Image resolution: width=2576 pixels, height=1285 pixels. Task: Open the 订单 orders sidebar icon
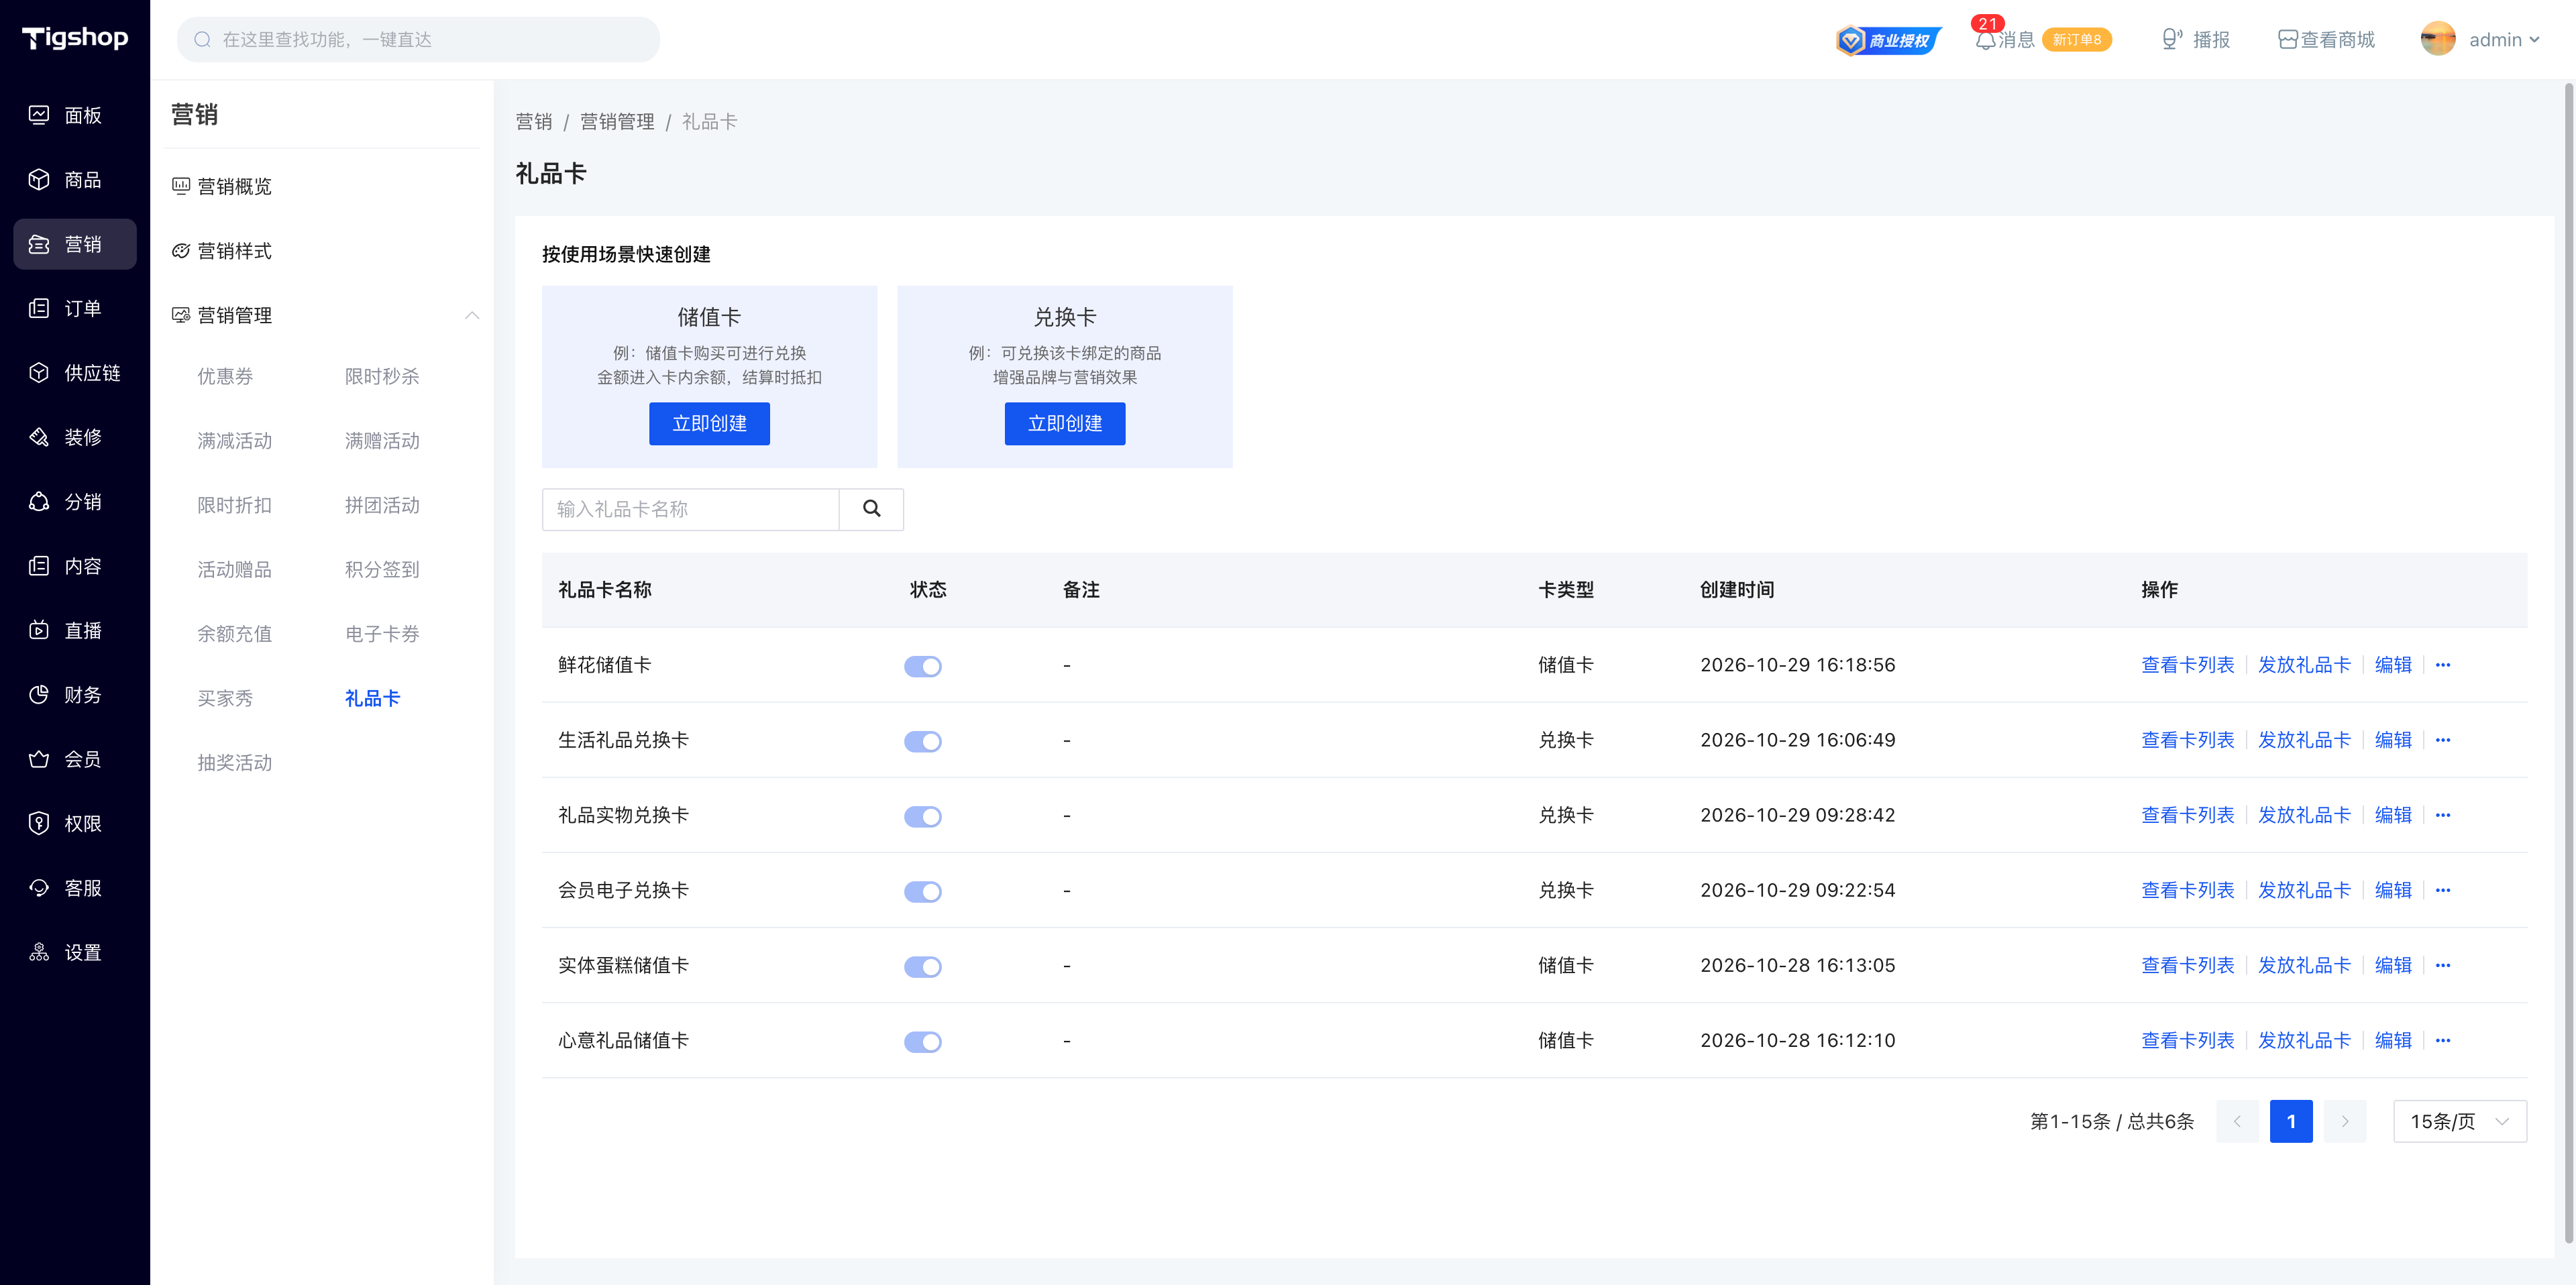coord(39,308)
